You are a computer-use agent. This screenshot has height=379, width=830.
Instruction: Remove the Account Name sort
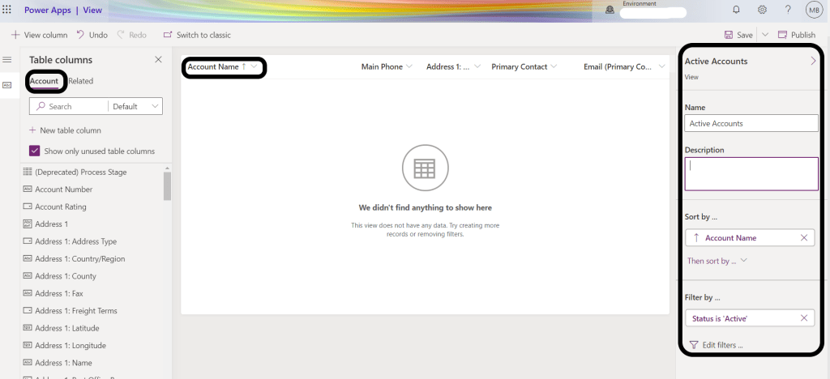[803, 237]
